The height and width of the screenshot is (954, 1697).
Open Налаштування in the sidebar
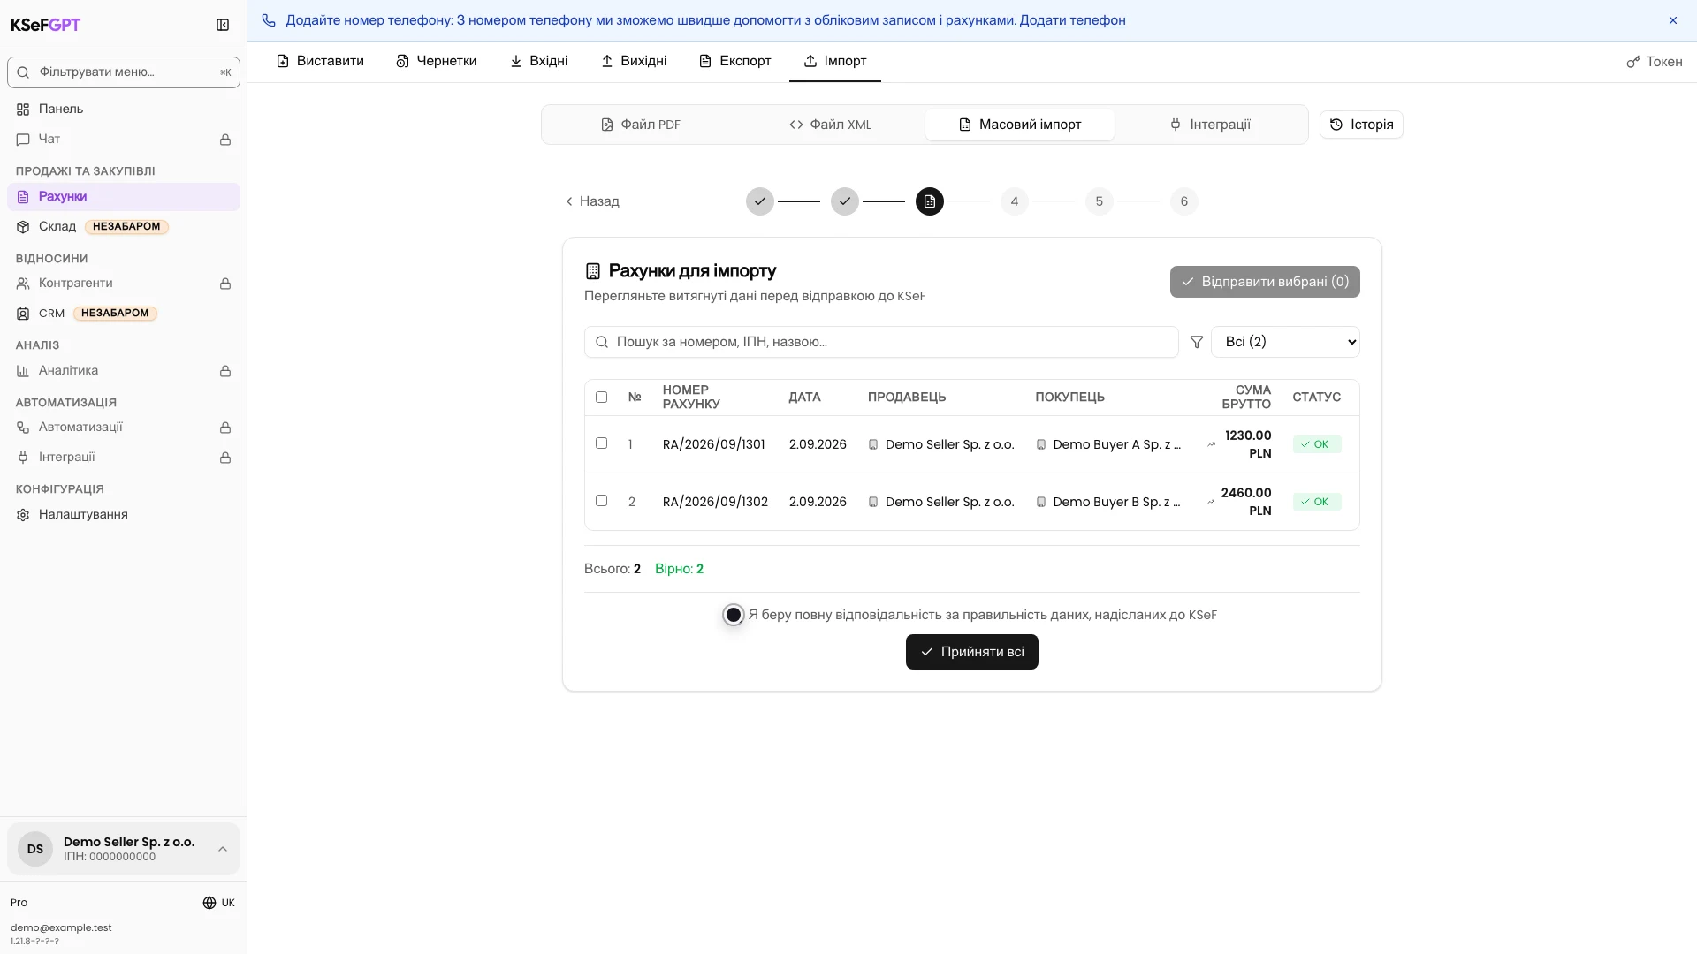pos(124,514)
